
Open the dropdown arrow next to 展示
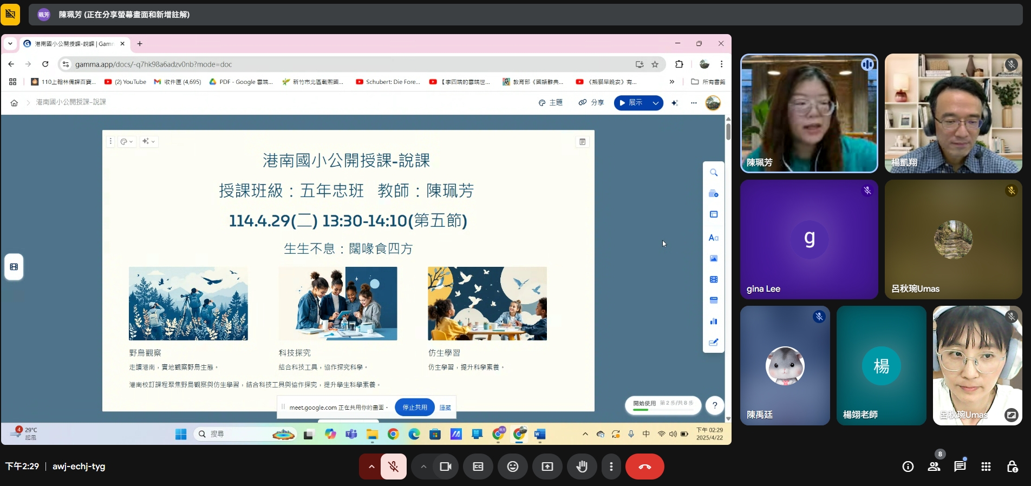[x=656, y=103]
